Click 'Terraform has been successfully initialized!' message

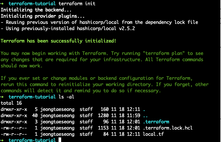point(58,41)
